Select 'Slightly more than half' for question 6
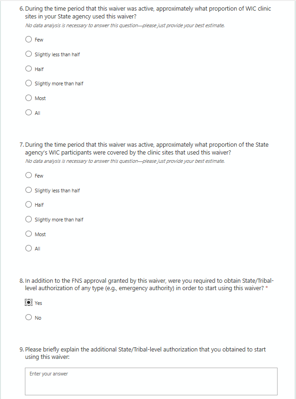Image resolution: width=296 pixels, height=399 pixels. [x=29, y=83]
